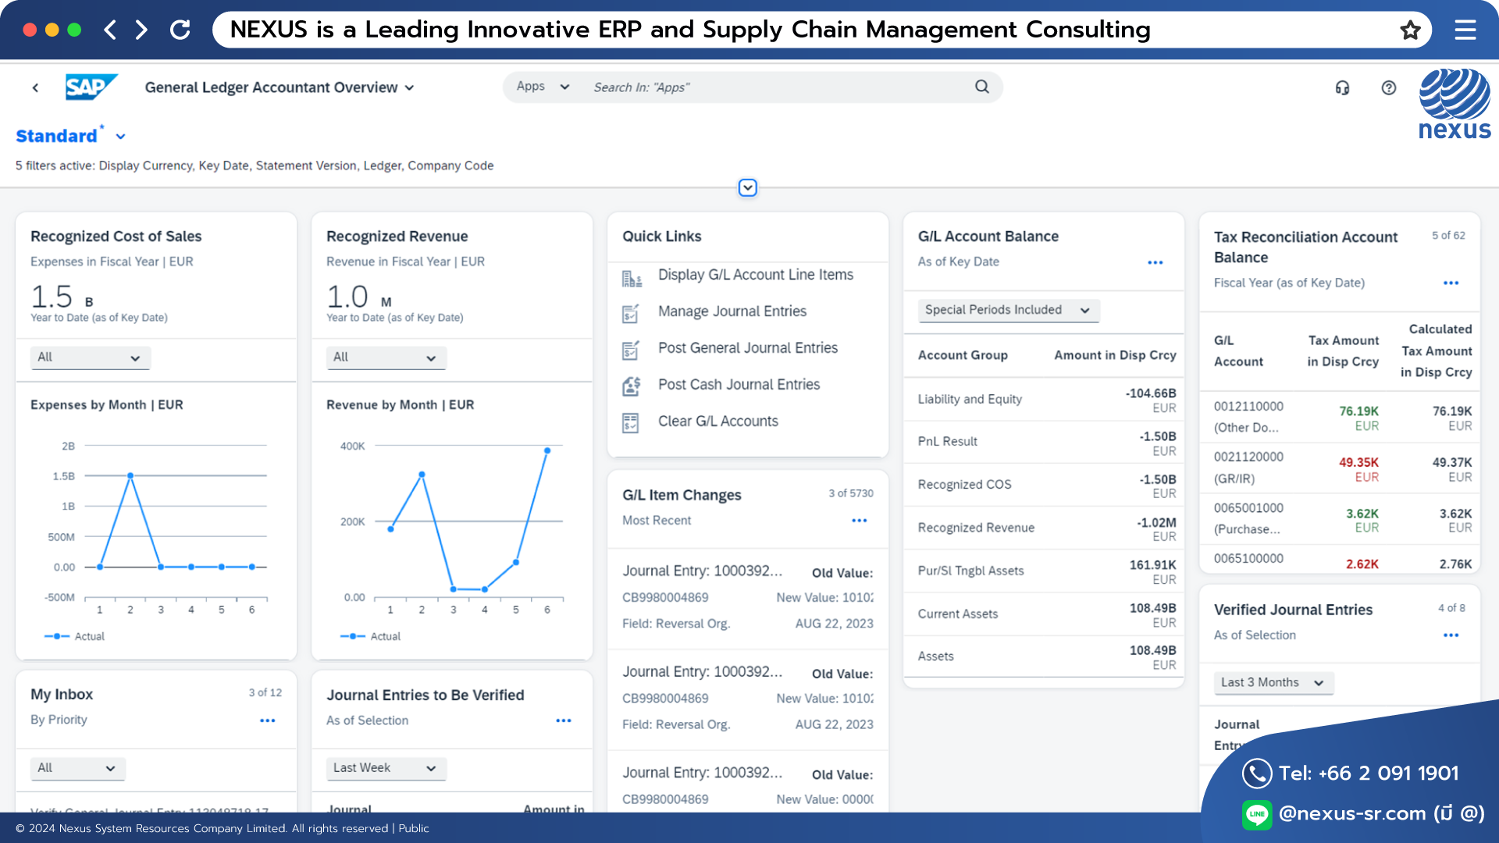This screenshot has height=843, width=1499.
Task: Open Tax Reconciliation card three-dot menu
Action: click(1451, 283)
